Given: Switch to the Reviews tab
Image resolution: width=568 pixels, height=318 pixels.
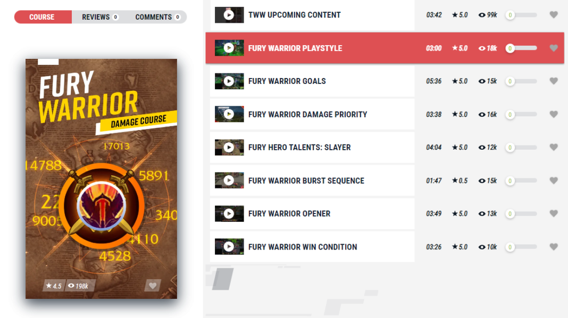Looking at the screenshot, I should [x=99, y=17].
